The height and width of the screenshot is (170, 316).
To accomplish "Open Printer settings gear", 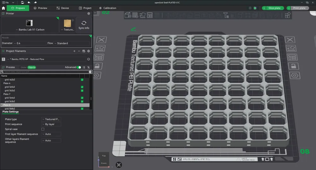I will pyautogui.click(x=89, y=14).
